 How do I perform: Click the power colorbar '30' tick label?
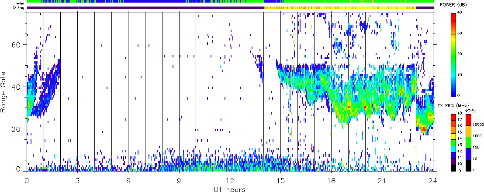point(460,34)
